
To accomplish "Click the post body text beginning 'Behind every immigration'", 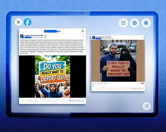I will (x=52, y=47).
